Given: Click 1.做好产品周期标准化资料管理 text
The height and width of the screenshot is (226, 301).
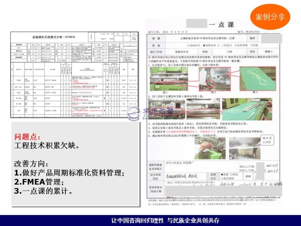Looking at the screenshot, I should [69, 173].
